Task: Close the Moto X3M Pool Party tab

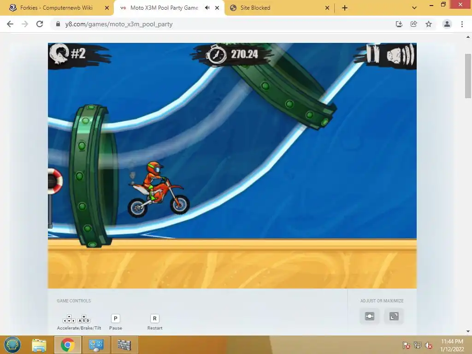Action: pos(217,8)
